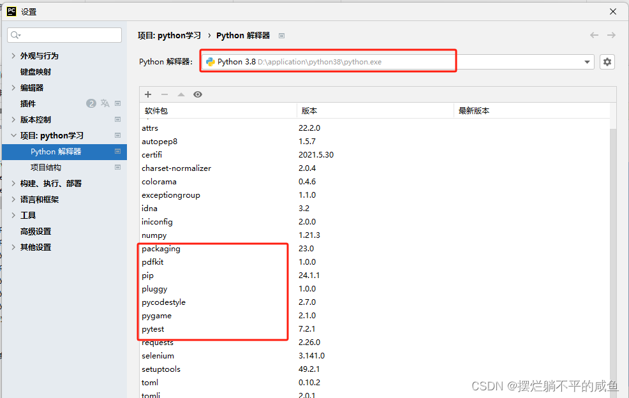Click the 版本 column header
Screen dimensions: 629x398
click(x=375, y=111)
